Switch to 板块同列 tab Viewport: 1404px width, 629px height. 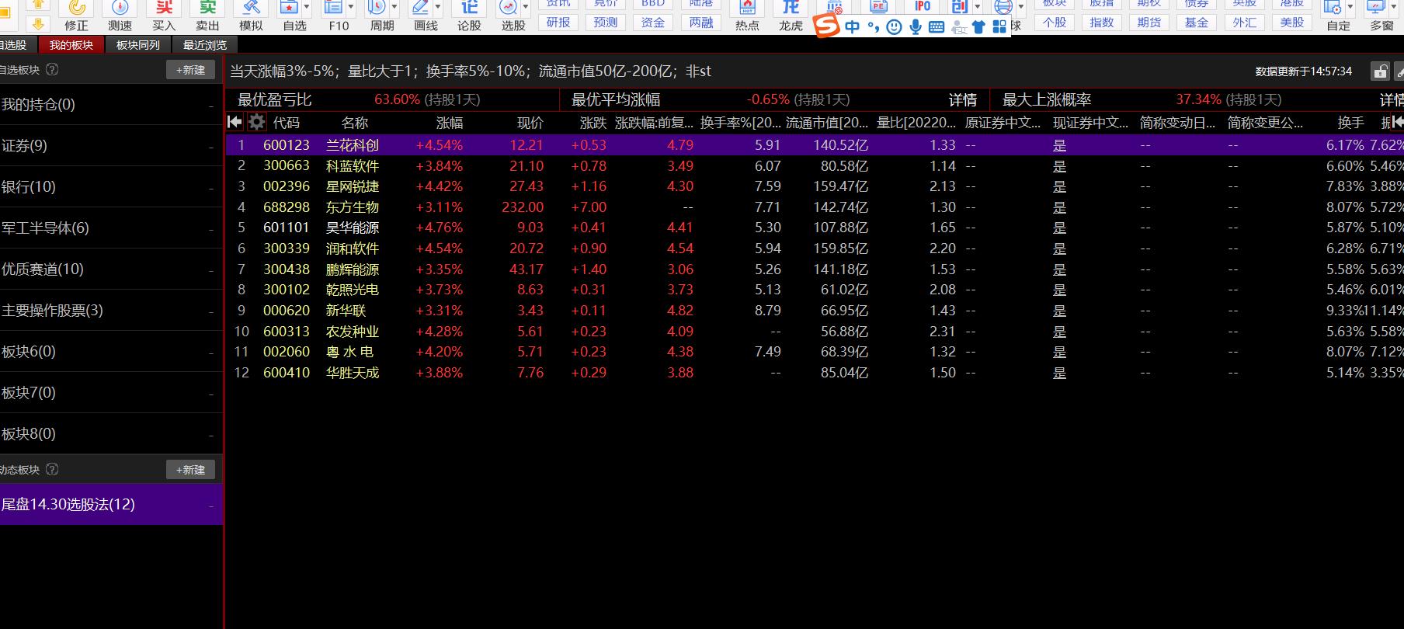click(x=138, y=45)
